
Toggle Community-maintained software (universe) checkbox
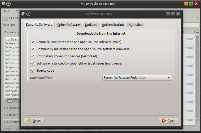[33, 49]
